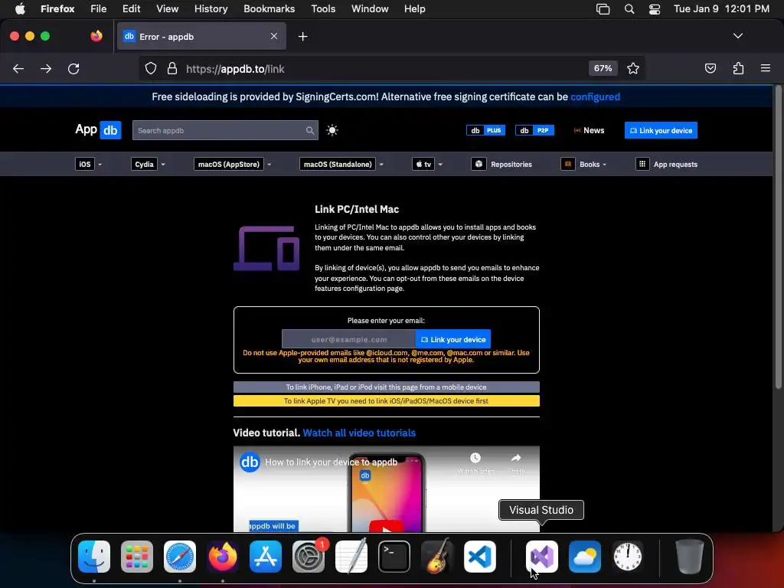This screenshot has height=588, width=784.
Task: Select the Error - appdb tab
Action: click(x=201, y=37)
